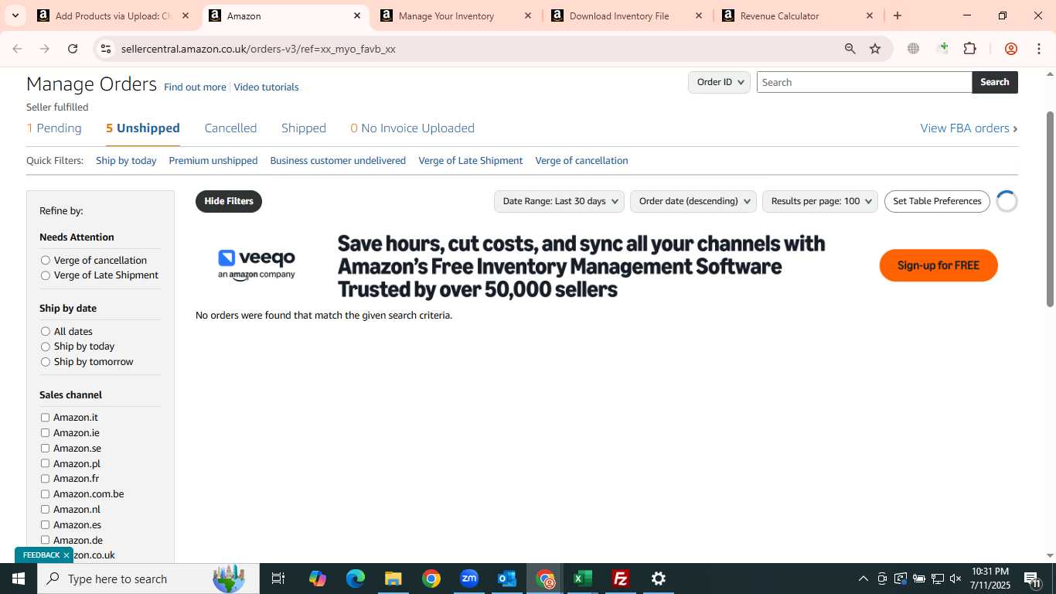Click the address bar URL
The height and width of the screenshot is (594, 1056).
click(x=258, y=49)
